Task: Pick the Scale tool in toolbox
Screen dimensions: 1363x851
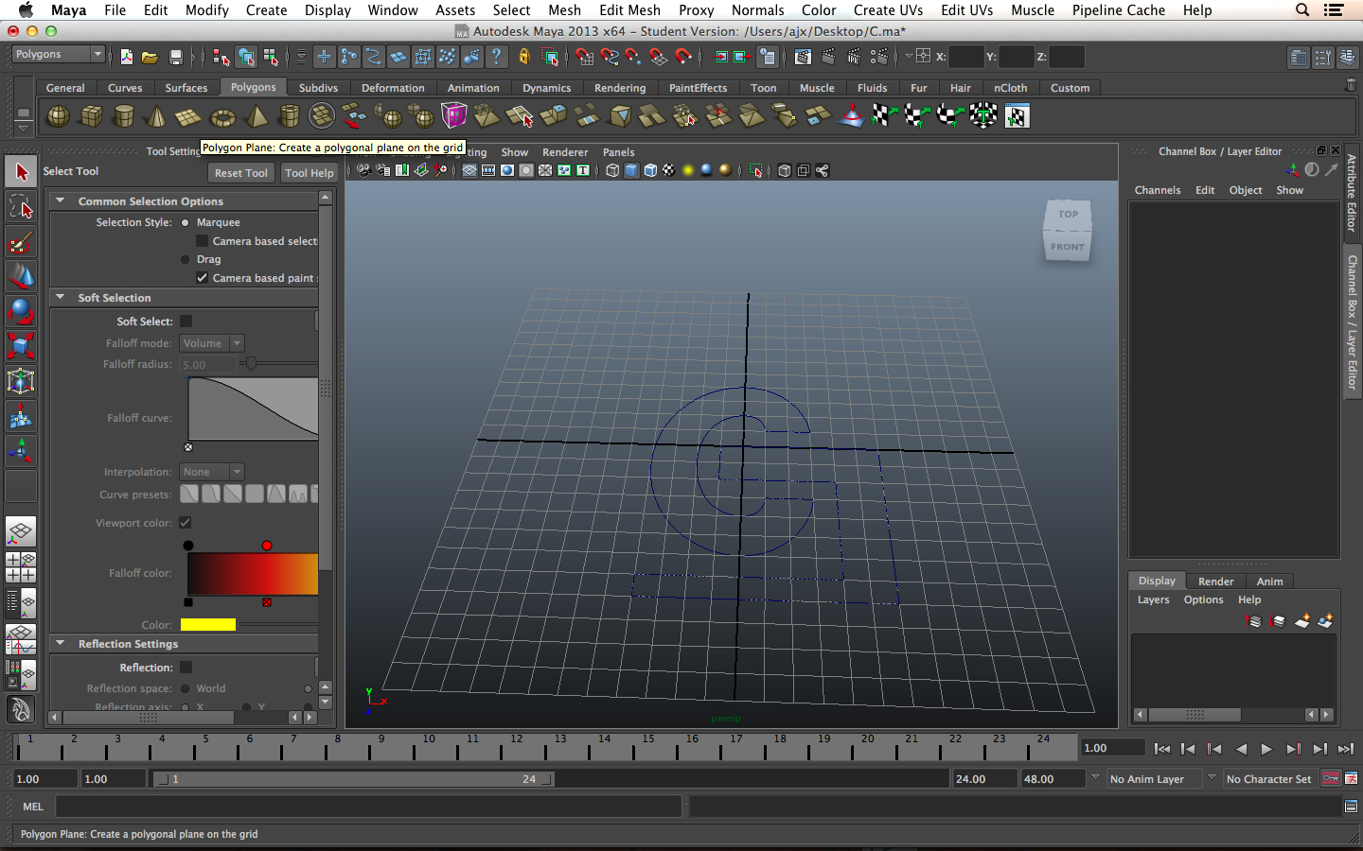Action: click(21, 345)
